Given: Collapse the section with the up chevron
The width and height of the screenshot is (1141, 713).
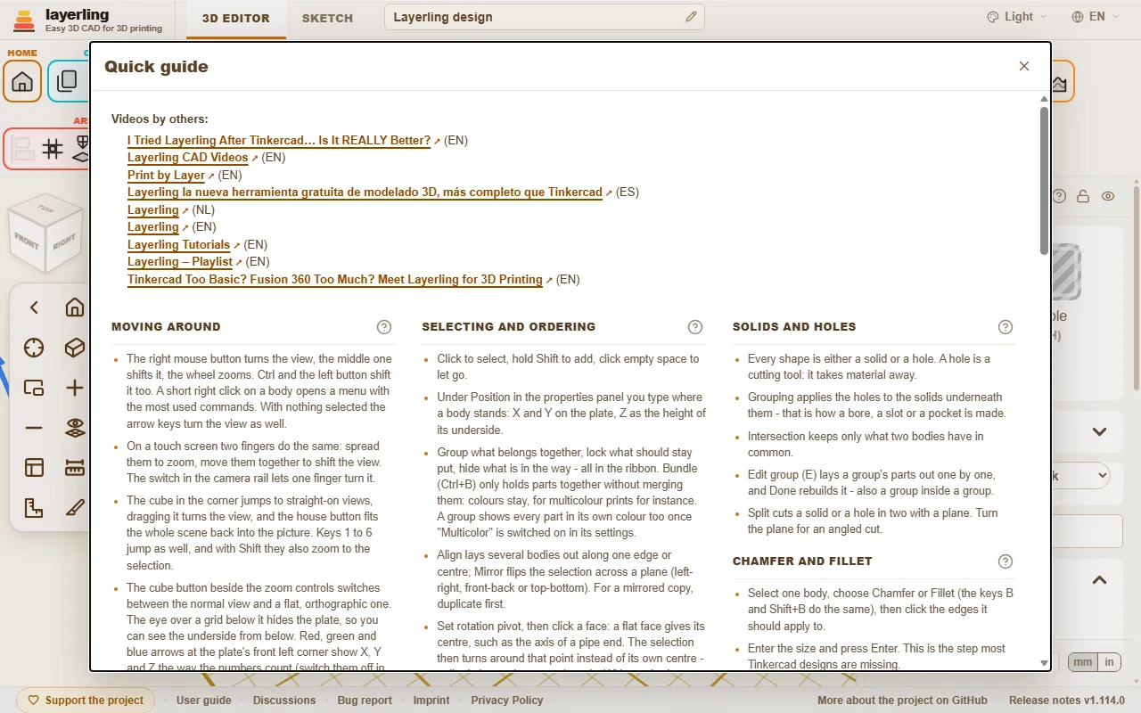Looking at the screenshot, I should (x=1099, y=580).
